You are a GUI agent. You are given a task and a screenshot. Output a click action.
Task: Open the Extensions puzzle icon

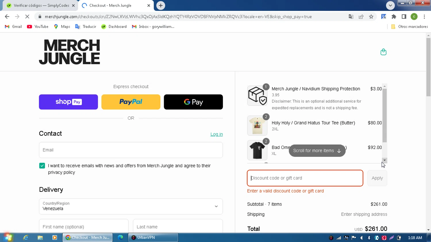(x=394, y=17)
